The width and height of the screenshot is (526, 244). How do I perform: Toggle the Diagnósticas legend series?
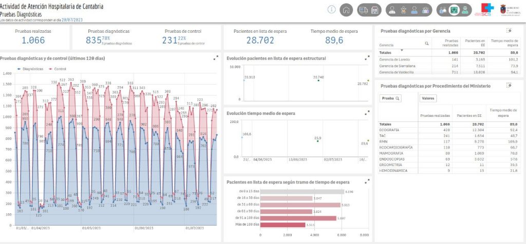(32, 69)
